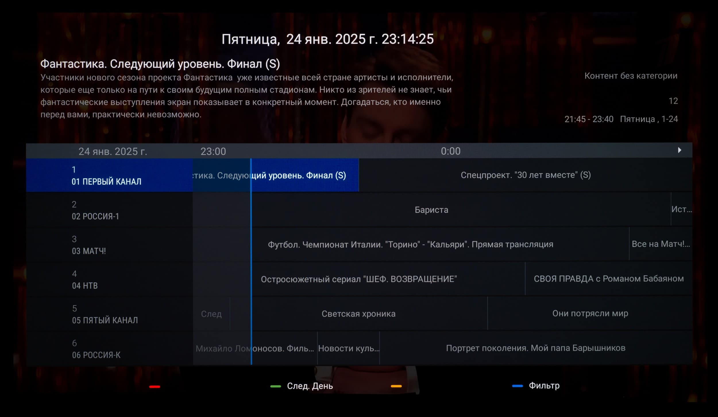The height and width of the screenshot is (417, 718).
Task: Open the Фильтр option
Action: click(544, 386)
